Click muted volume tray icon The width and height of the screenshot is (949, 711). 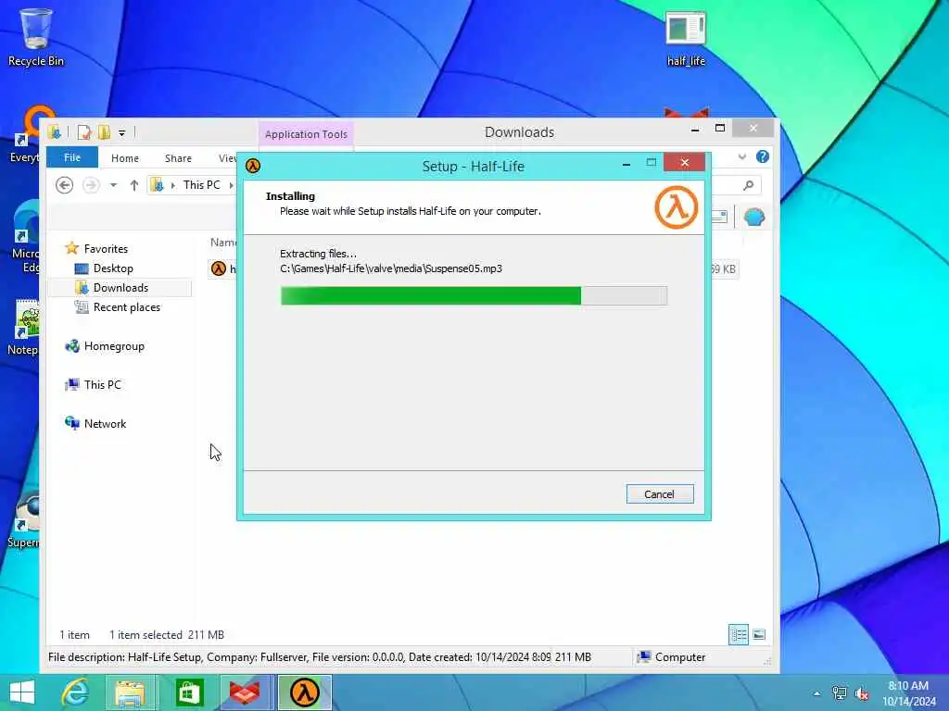861,693
